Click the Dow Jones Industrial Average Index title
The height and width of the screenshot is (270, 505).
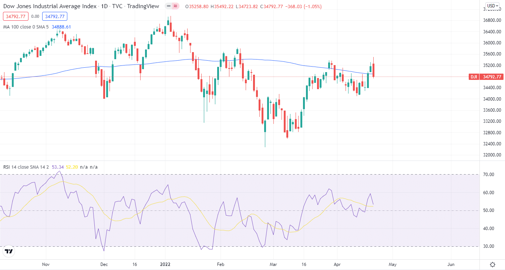pos(50,6)
